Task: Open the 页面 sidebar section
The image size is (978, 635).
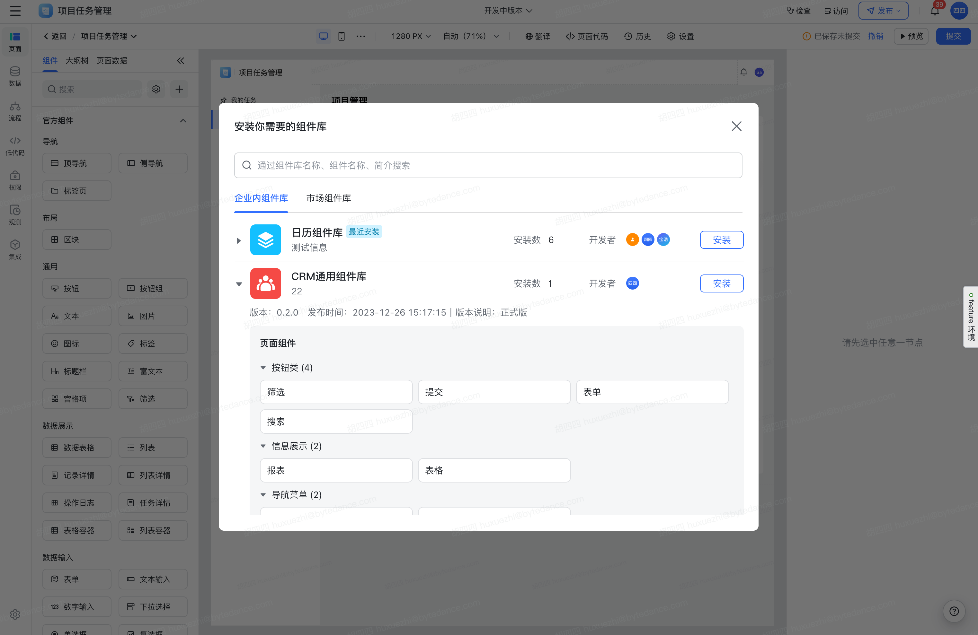Action: click(x=15, y=42)
